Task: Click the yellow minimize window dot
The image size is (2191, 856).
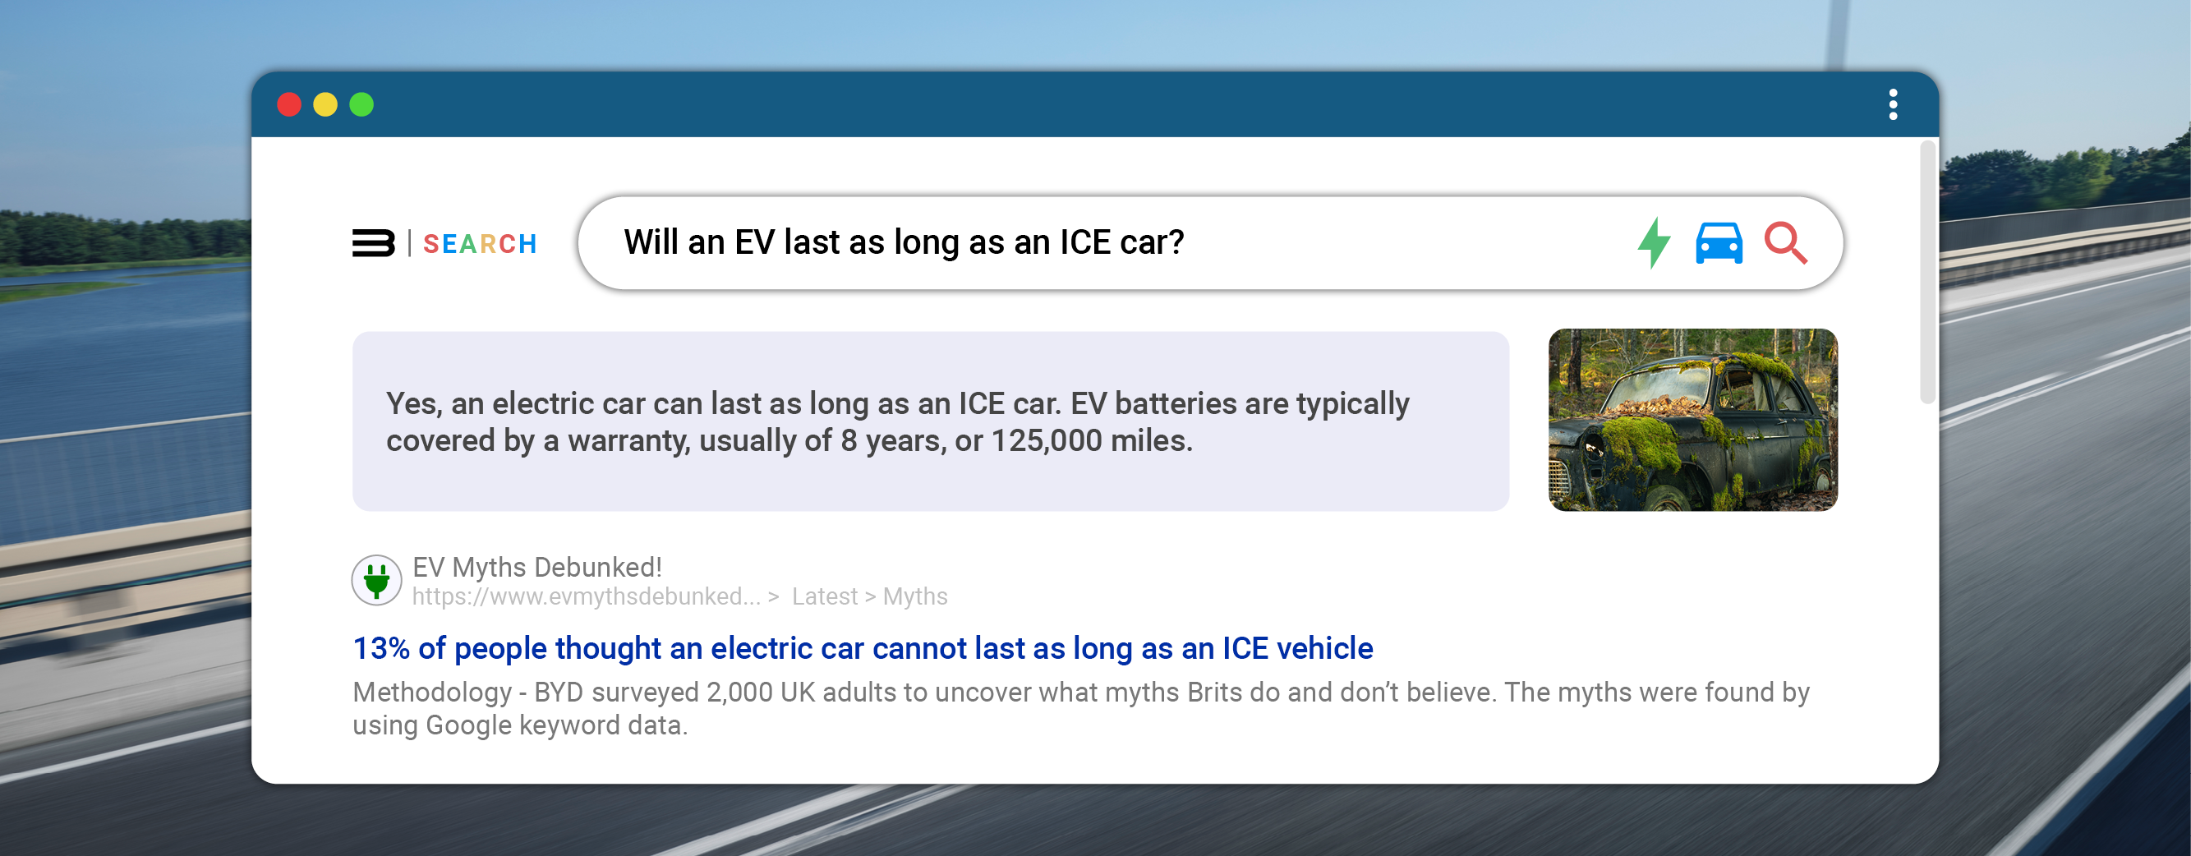Action: click(x=325, y=104)
